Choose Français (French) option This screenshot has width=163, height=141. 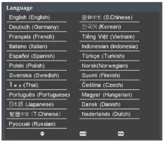tap(32, 37)
